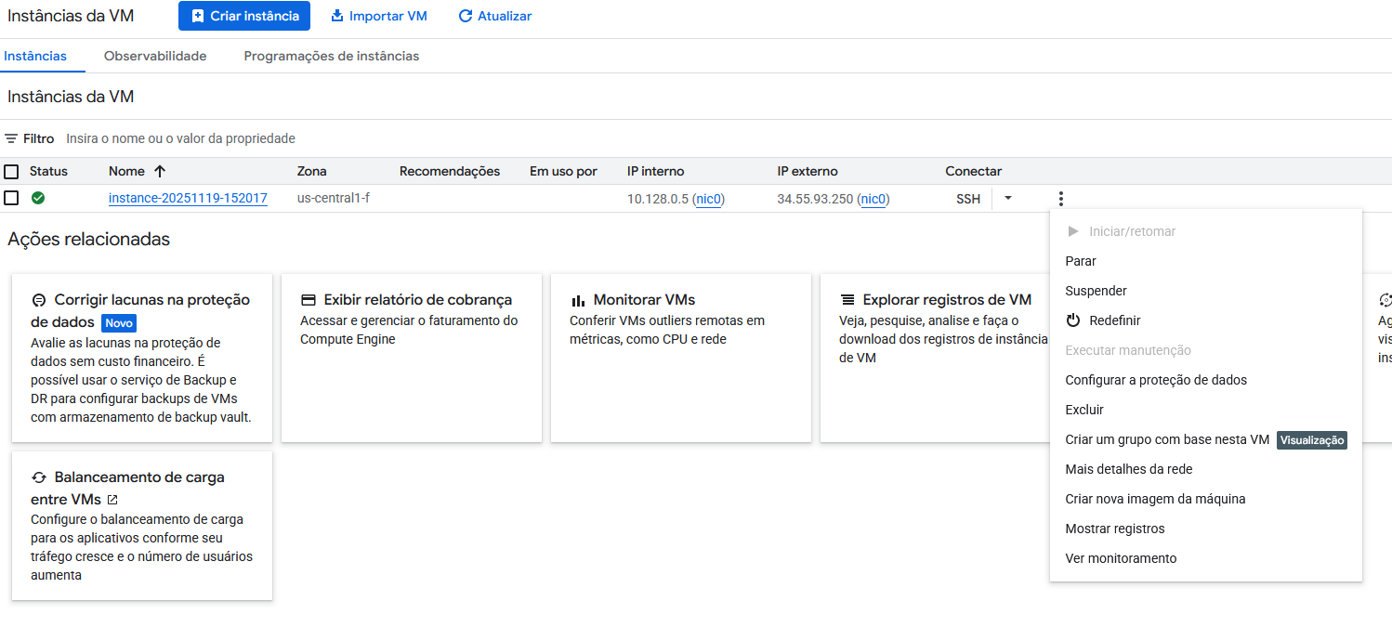
Task: Choose Excluir in the instance menu
Action: coord(1084,410)
